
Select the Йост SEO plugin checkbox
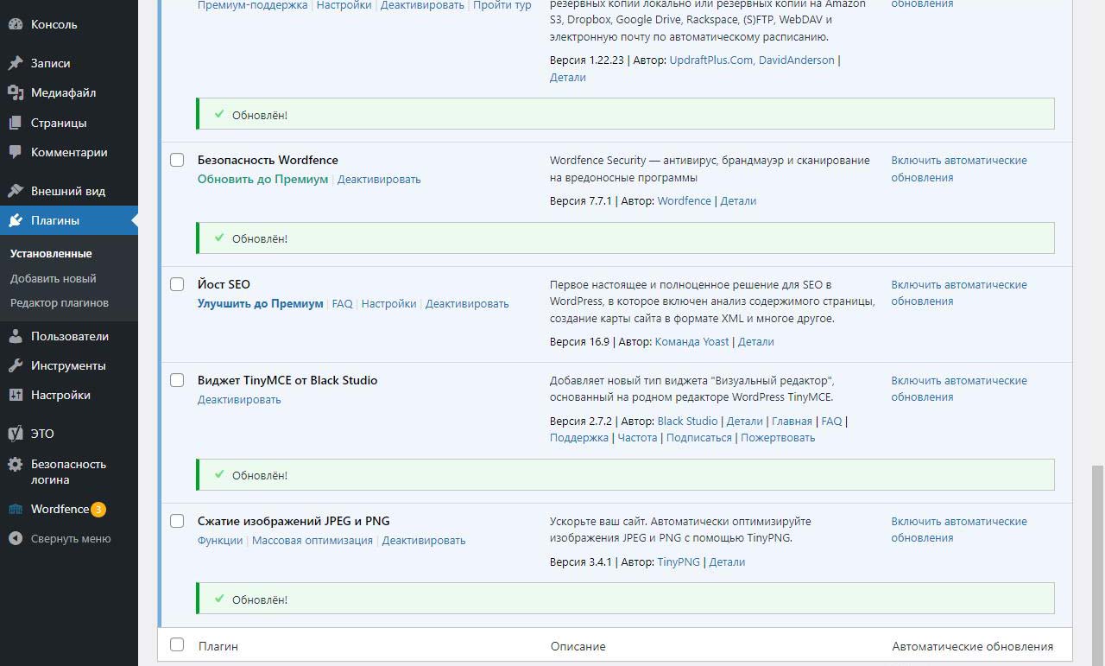click(x=177, y=284)
